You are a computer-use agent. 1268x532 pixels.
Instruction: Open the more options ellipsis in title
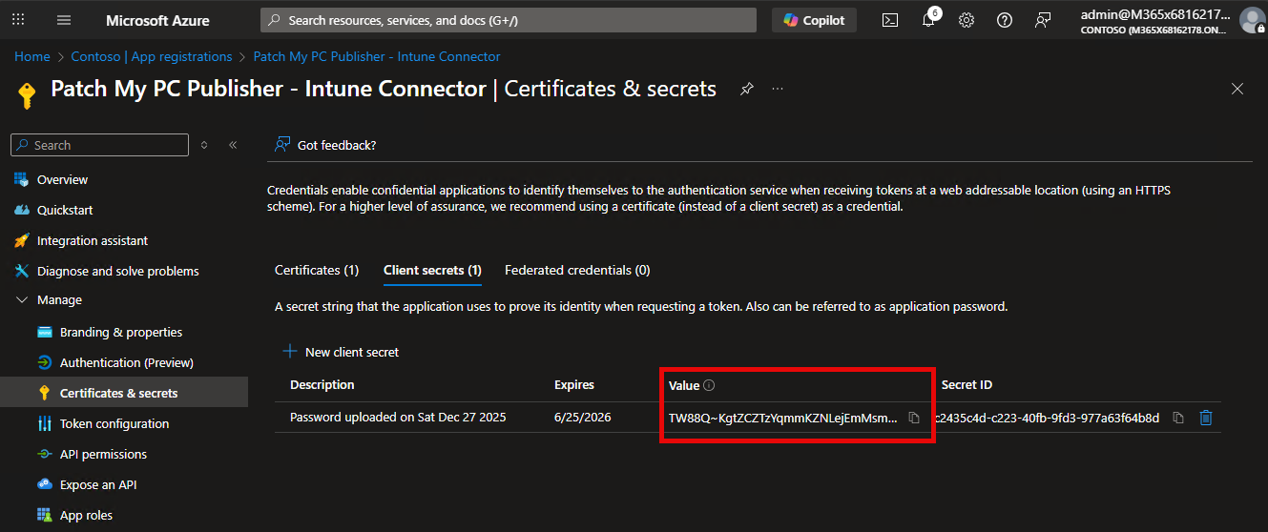click(778, 89)
